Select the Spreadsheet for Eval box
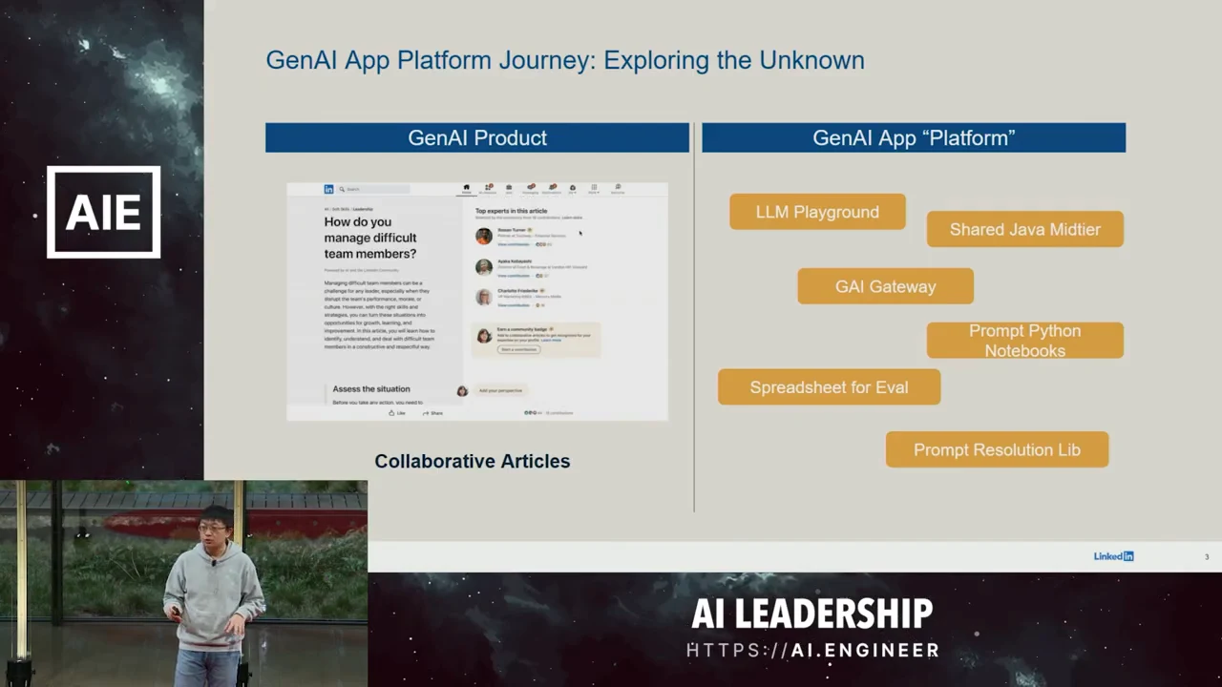 pyautogui.click(x=829, y=387)
